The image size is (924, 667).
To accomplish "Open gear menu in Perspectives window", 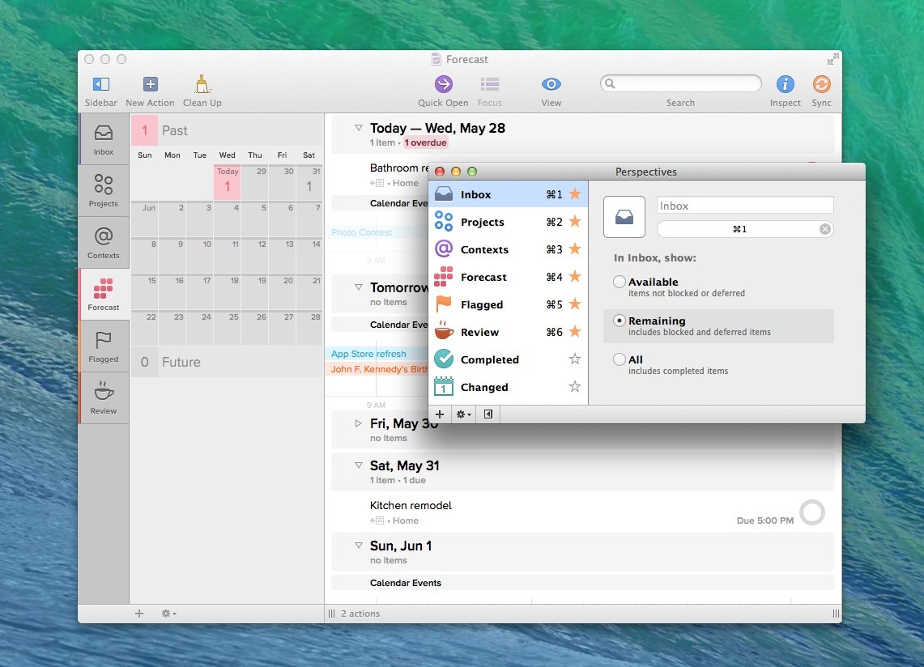I will point(464,414).
